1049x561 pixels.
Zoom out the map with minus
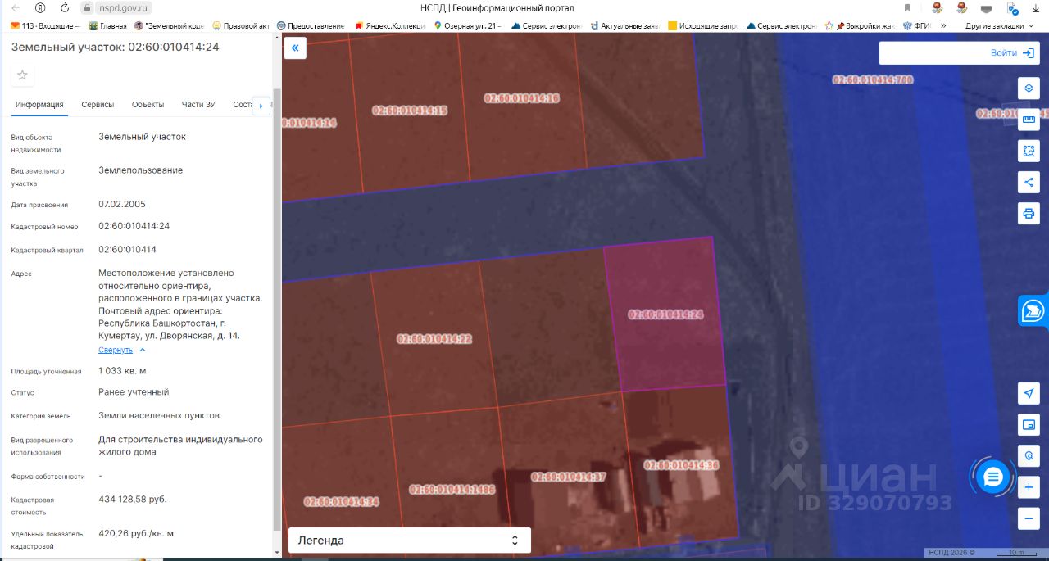tap(1029, 518)
